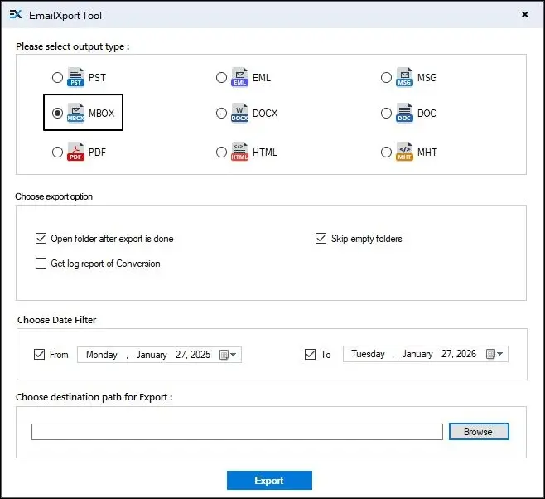Close the EmailXport Tool window
545x499 pixels.
click(x=525, y=14)
